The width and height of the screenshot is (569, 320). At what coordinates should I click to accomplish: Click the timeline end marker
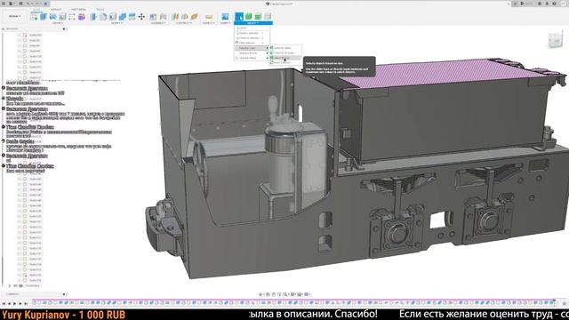click(554, 302)
